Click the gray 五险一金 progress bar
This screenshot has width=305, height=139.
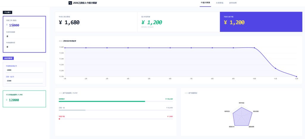point(72,110)
